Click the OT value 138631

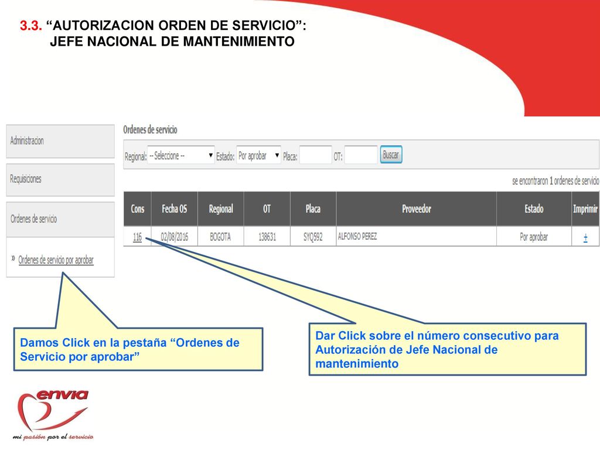267,237
